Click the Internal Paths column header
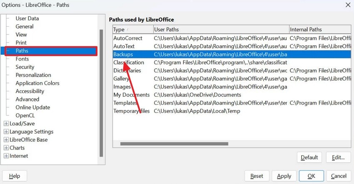 pyautogui.click(x=320, y=29)
